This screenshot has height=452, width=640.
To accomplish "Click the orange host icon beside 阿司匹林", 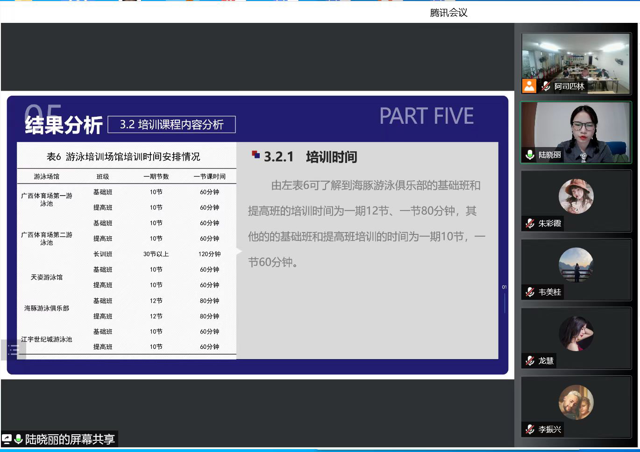I will [x=529, y=86].
